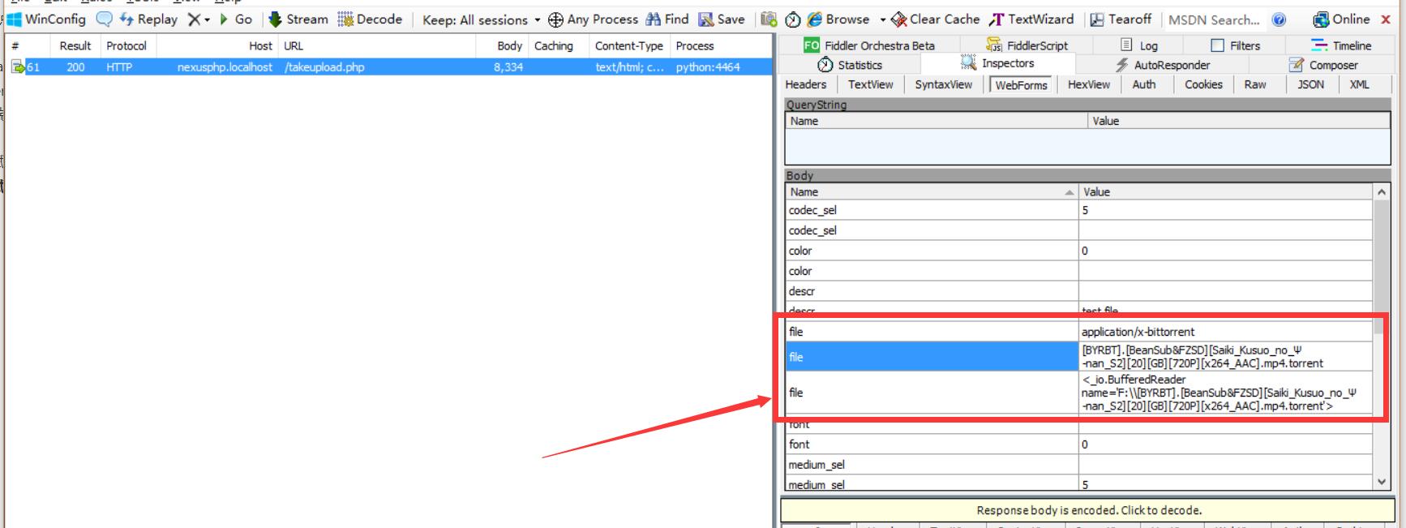
Task: Launch Browse with the IE icon
Action: click(x=838, y=19)
